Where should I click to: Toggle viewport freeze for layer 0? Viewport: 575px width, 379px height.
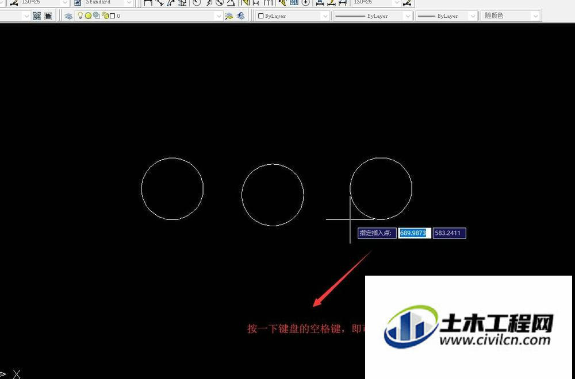tap(97, 16)
